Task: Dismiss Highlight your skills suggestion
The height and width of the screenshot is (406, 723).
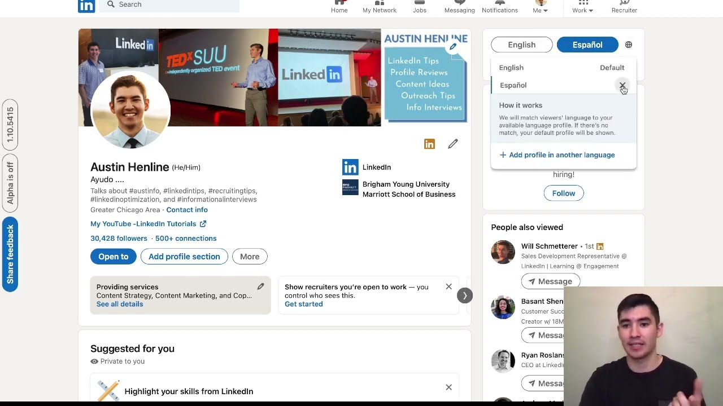Action: 448,387
